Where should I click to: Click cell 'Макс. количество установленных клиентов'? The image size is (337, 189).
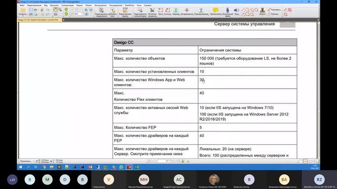[x=155, y=71]
